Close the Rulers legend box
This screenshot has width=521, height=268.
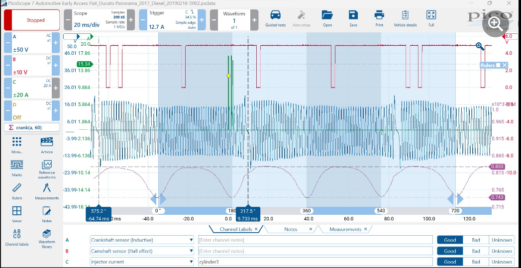tap(505, 65)
